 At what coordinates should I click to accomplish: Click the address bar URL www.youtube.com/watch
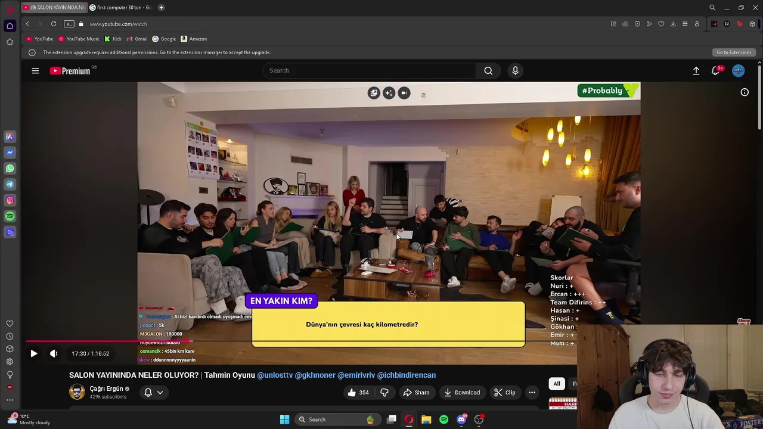tap(118, 24)
